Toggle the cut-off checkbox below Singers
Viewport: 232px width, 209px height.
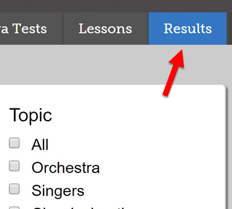pyautogui.click(x=14, y=208)
